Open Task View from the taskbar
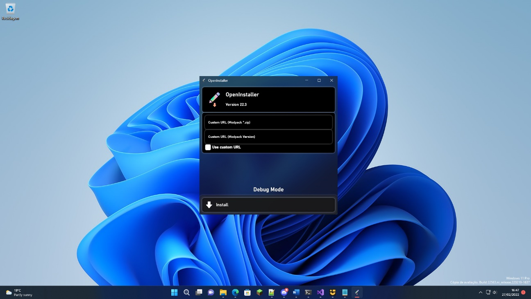 [x=199, y=292]
